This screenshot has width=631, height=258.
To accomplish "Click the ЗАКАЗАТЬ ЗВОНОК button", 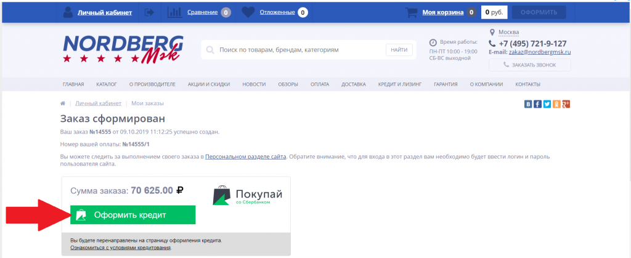I will coord(529,65).
